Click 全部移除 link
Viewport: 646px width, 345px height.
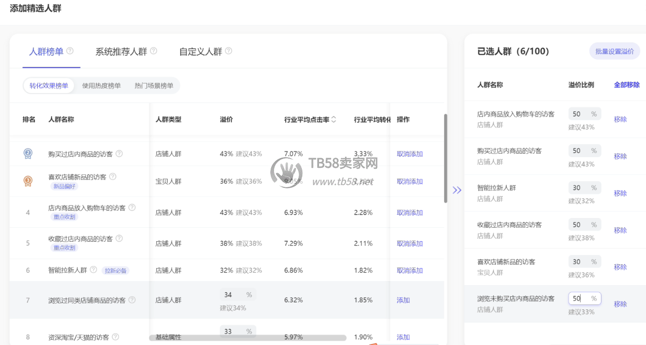click(x=626, y=85)
